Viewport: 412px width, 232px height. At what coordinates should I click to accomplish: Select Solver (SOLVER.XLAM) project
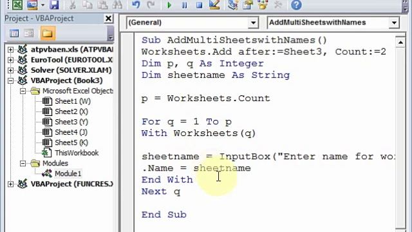tap(71, 70)
